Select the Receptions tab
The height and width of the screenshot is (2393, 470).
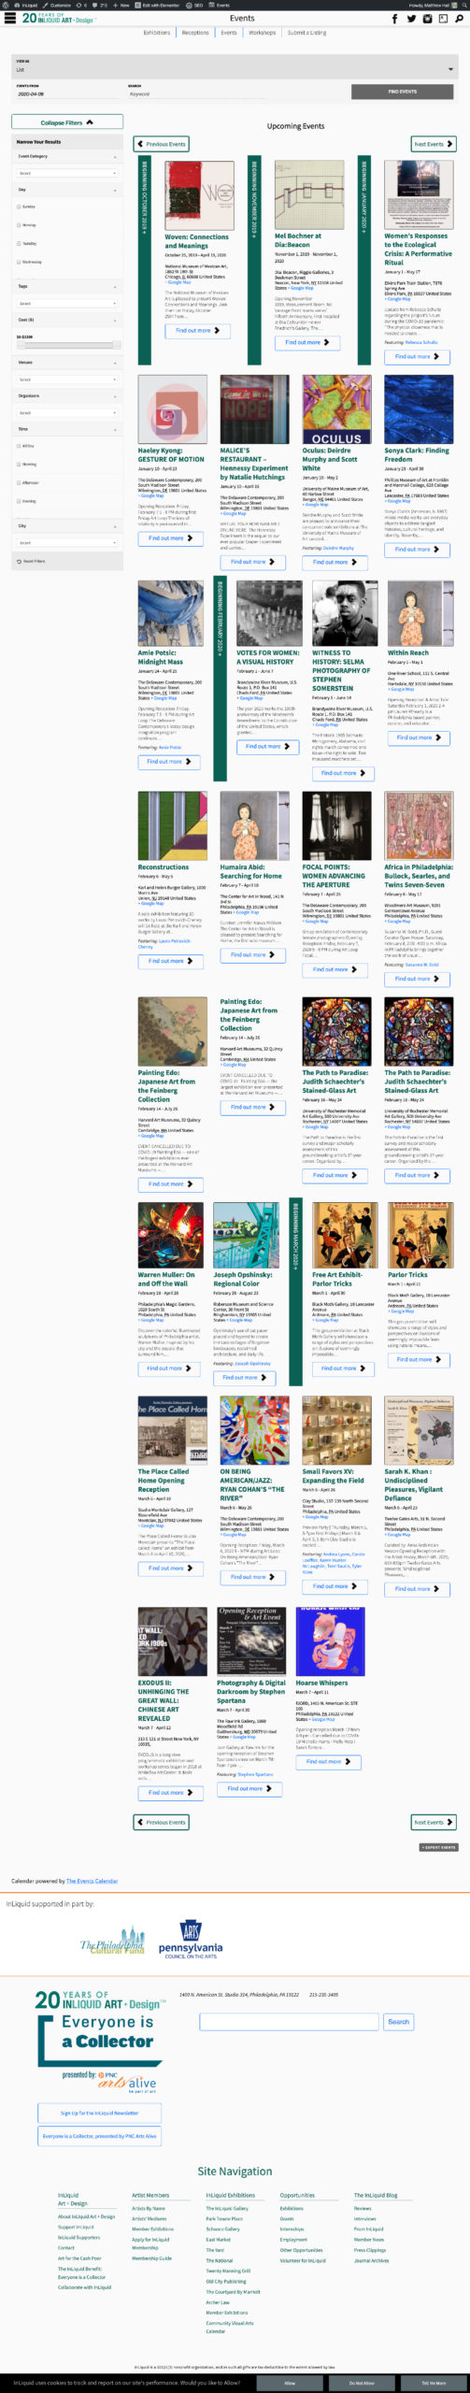click(195, 33)
